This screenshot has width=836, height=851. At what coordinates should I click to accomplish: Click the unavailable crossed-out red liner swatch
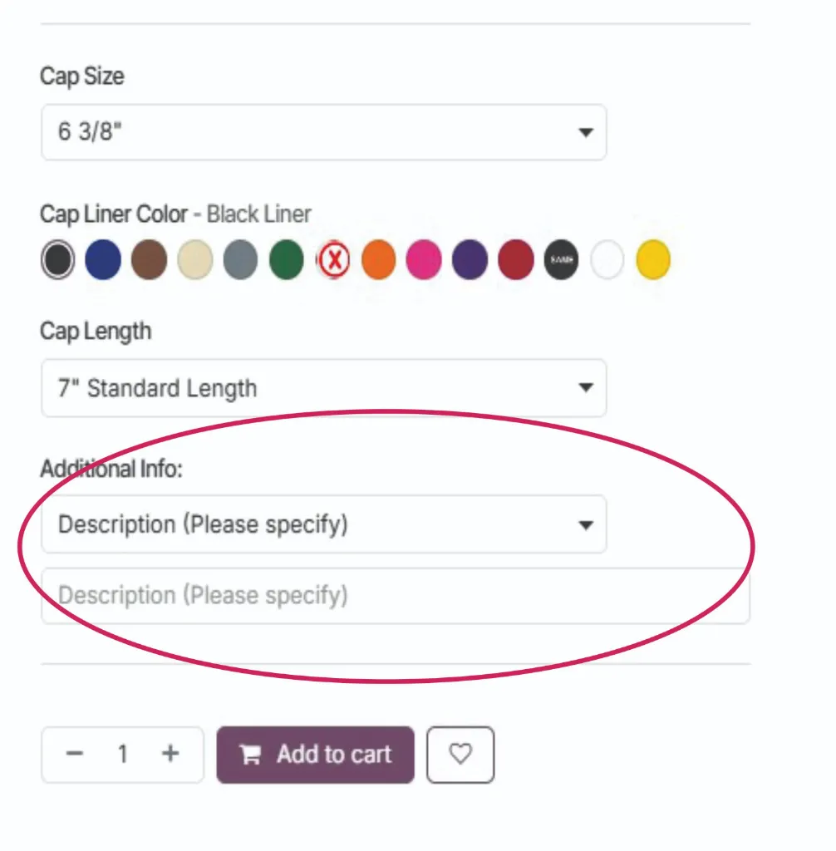click(x=332, y=259)
